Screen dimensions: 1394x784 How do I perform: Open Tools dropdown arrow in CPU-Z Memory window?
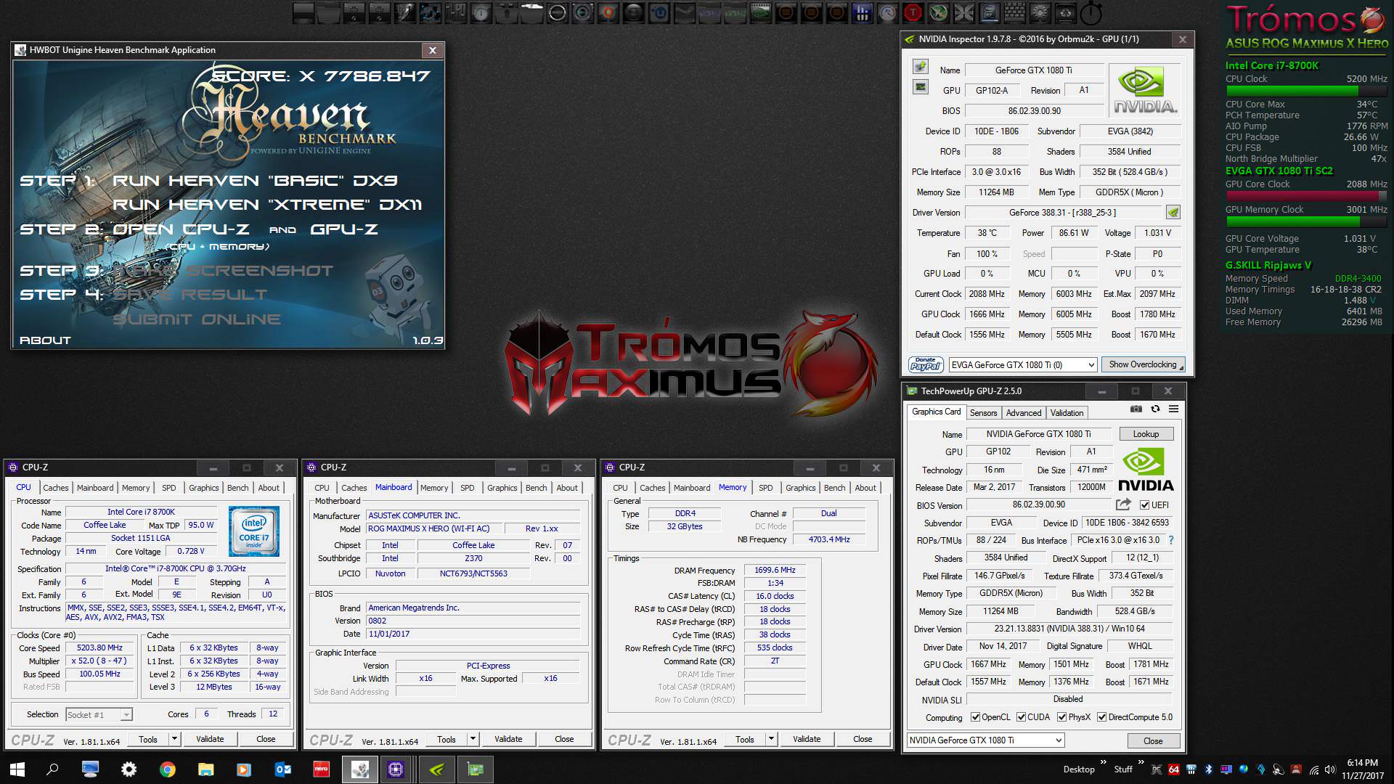tap(771, 739)
